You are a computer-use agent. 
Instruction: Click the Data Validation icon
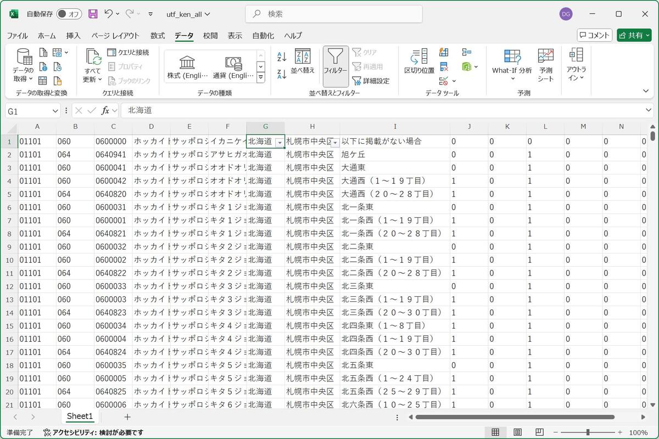443,81
